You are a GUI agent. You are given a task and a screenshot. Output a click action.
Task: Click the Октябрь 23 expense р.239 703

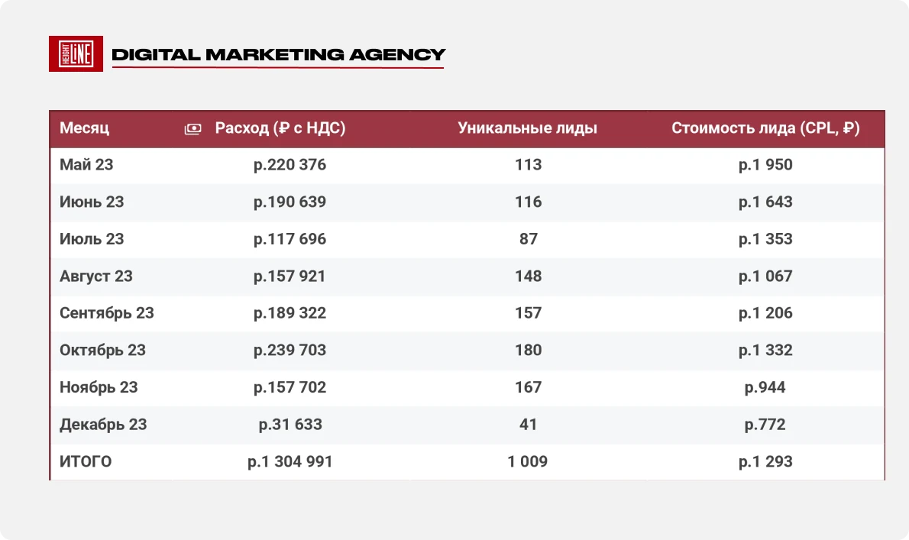[290, 350]
